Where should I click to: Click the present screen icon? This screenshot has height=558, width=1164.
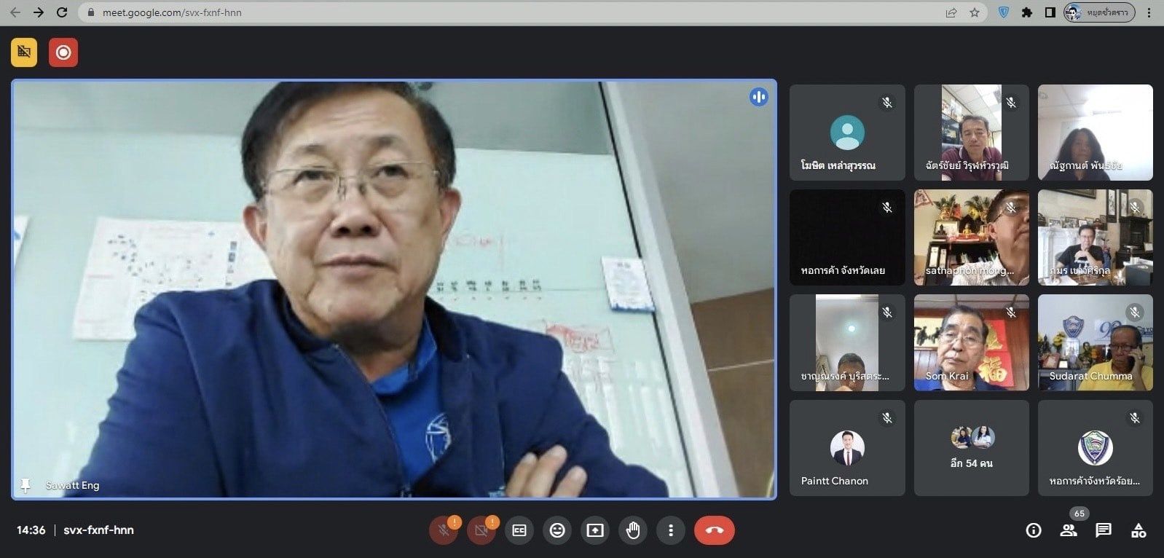[x=595, y=530]
